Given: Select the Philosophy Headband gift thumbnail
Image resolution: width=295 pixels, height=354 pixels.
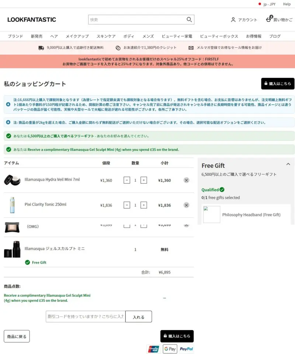Looking at the screenshot, I should coord(212,214).
